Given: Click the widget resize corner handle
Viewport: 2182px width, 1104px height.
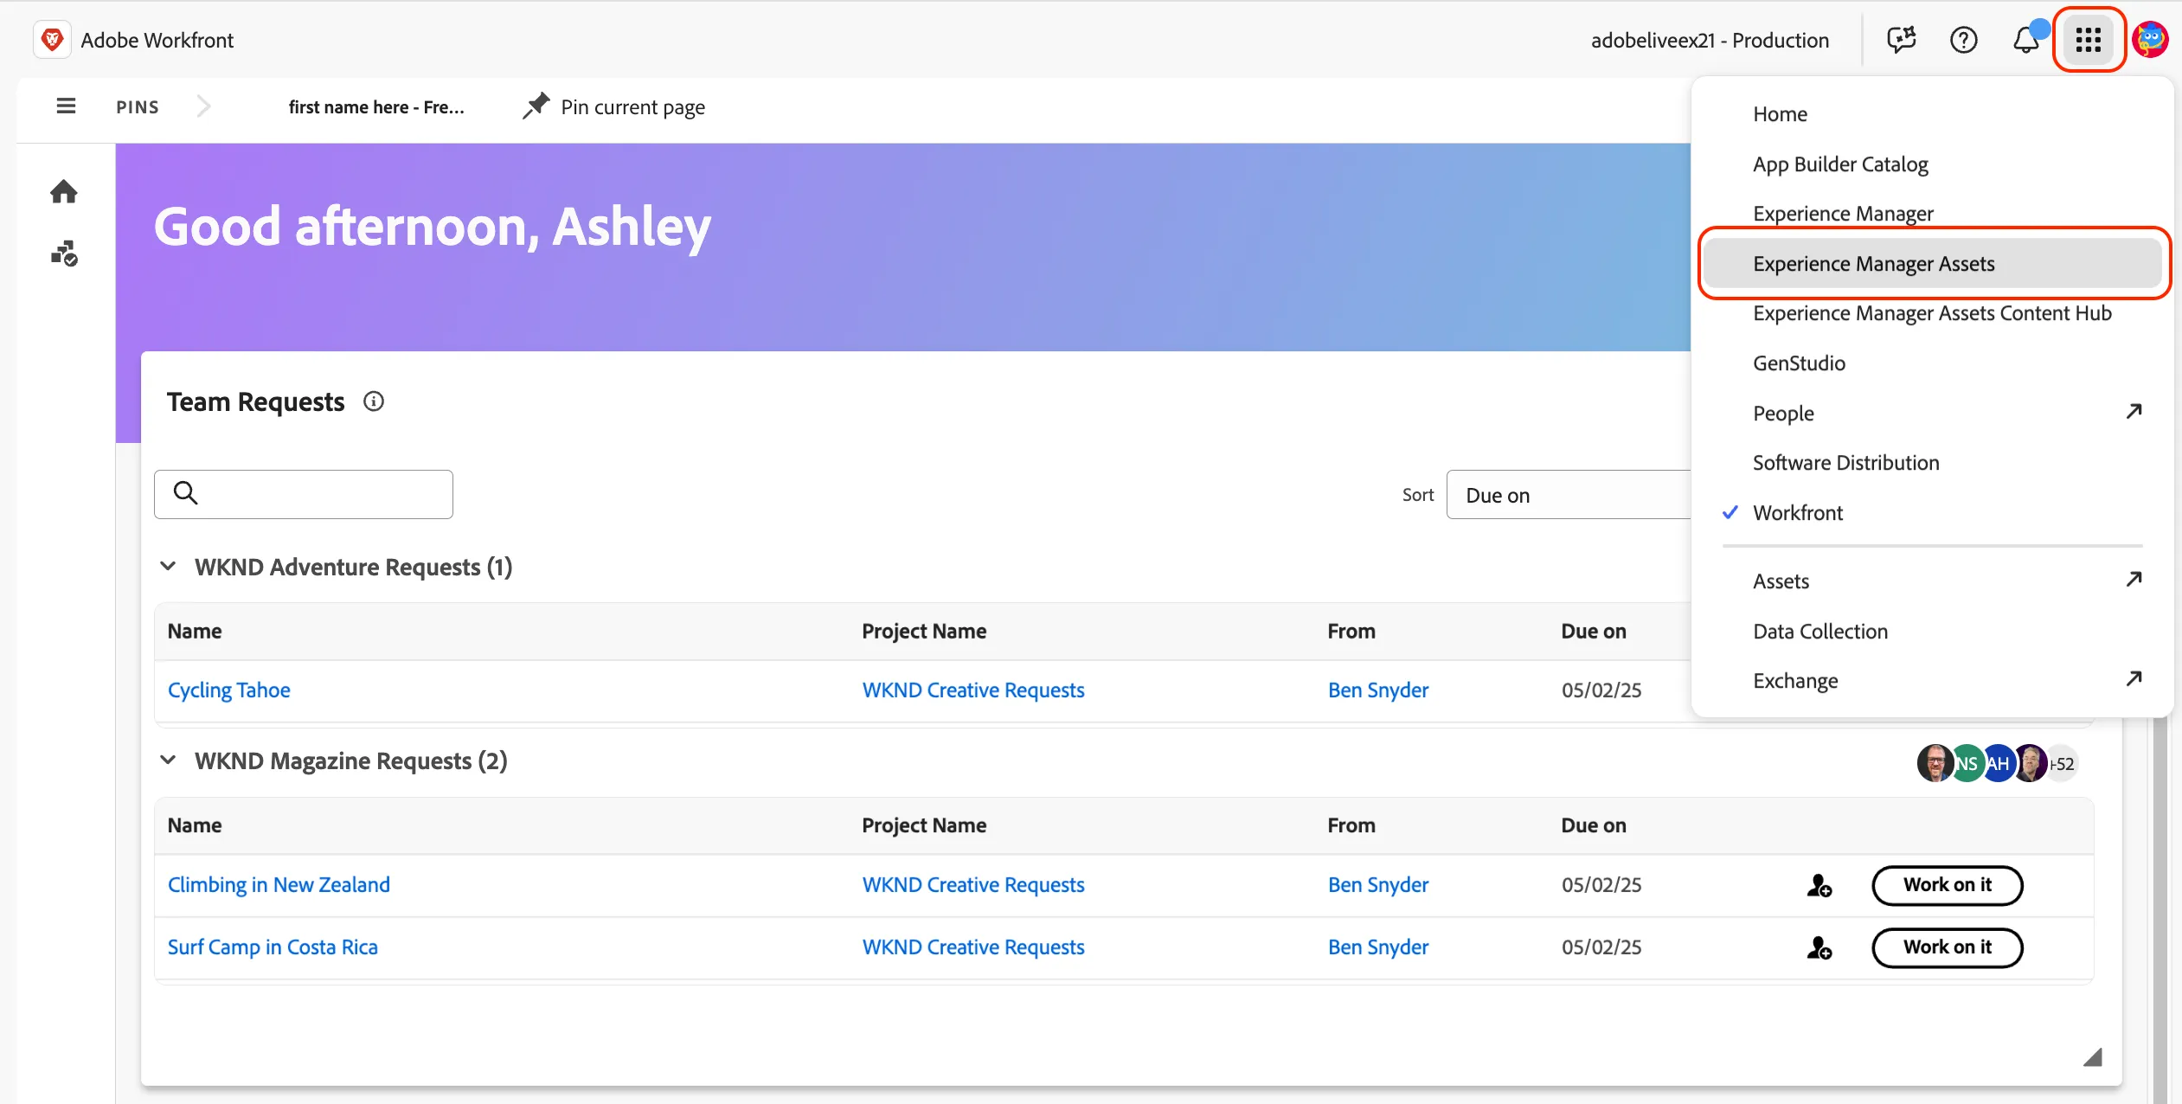Looking at the screenshot, I should (x=2093, y=1056).
